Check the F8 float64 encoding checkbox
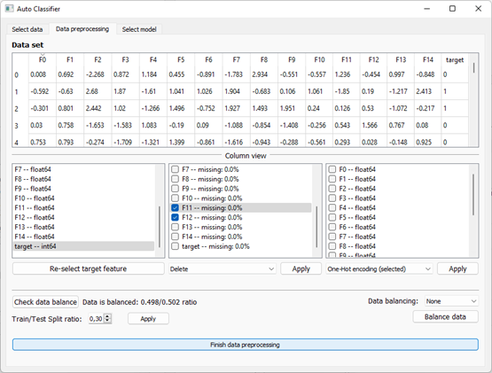 [x=332, y=246]
